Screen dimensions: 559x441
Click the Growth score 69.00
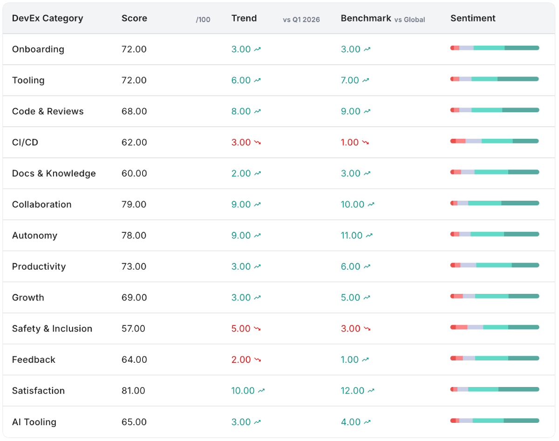click(134, 298)
